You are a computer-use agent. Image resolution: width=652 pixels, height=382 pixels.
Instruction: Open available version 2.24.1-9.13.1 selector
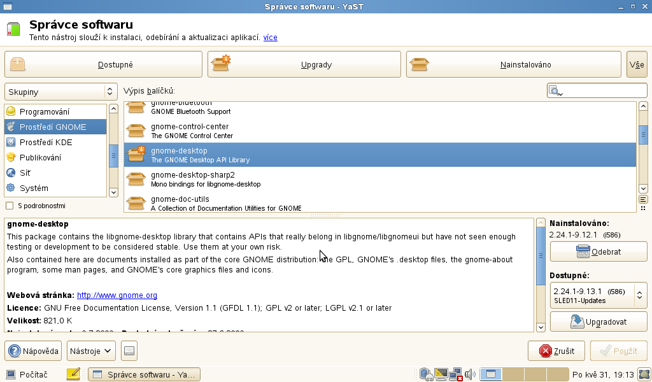[599, 295]
